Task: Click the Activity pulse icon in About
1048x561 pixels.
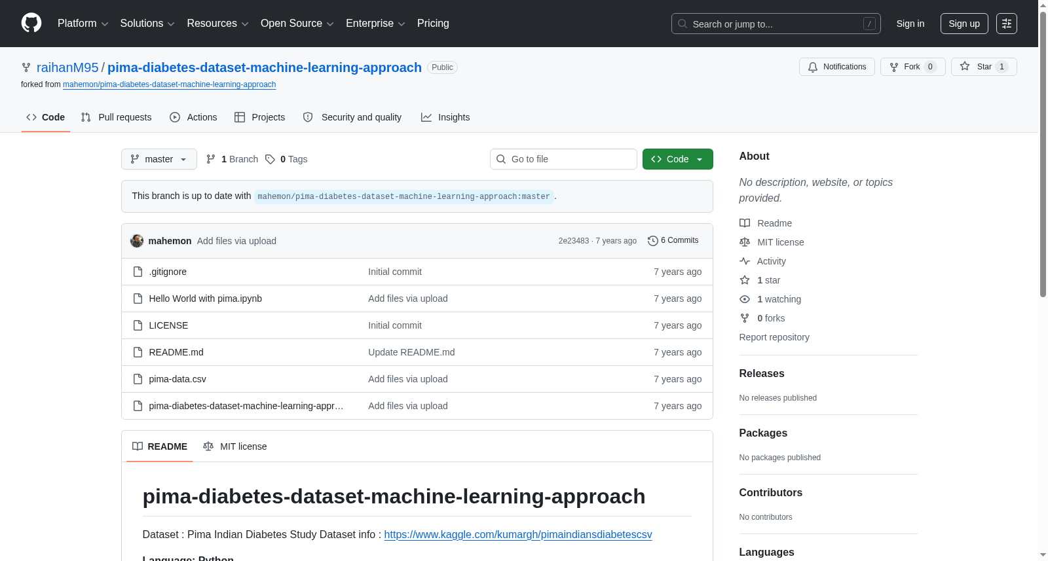Action: pos(745,261)
